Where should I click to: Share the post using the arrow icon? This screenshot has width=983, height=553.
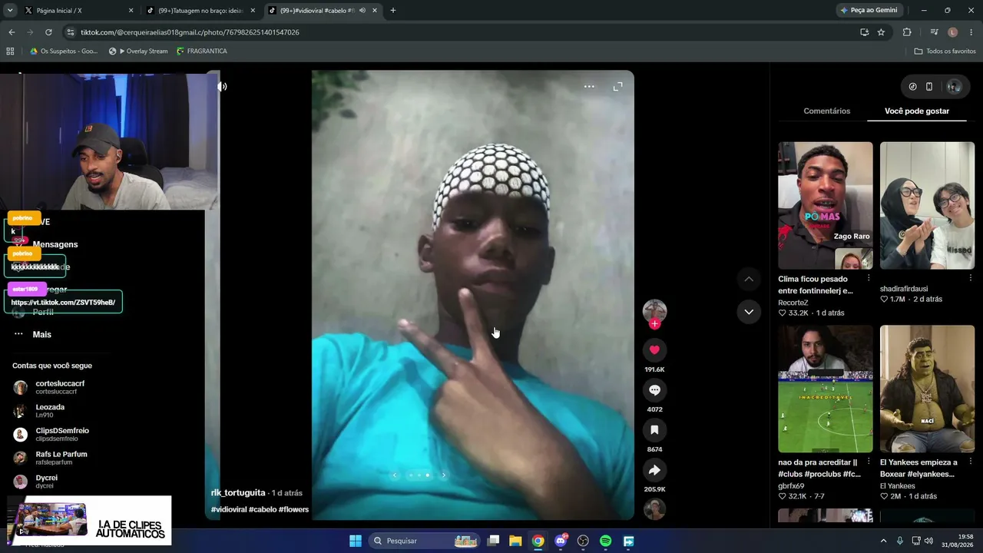(x=654, y=470)
